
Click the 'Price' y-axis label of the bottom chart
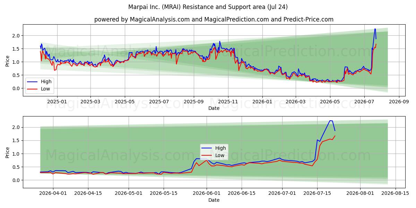tap(8, 152)
